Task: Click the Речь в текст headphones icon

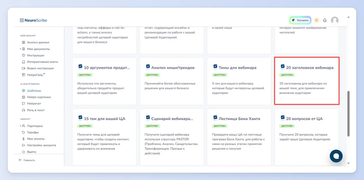Action: (23, 110)
